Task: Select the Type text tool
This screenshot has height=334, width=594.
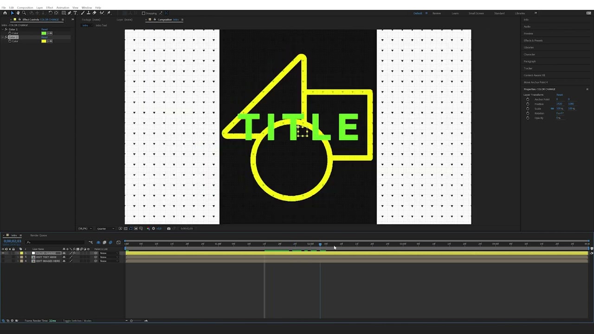Action: click(x=75, y=13)
